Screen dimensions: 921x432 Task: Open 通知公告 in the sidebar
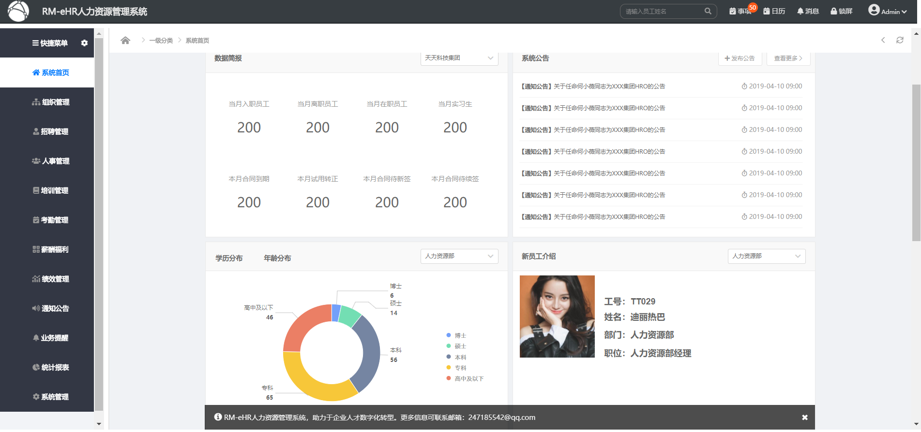point(47,308)
